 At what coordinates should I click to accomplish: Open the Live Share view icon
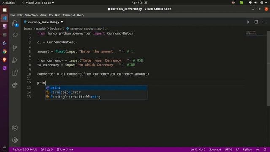pos(15,85)
